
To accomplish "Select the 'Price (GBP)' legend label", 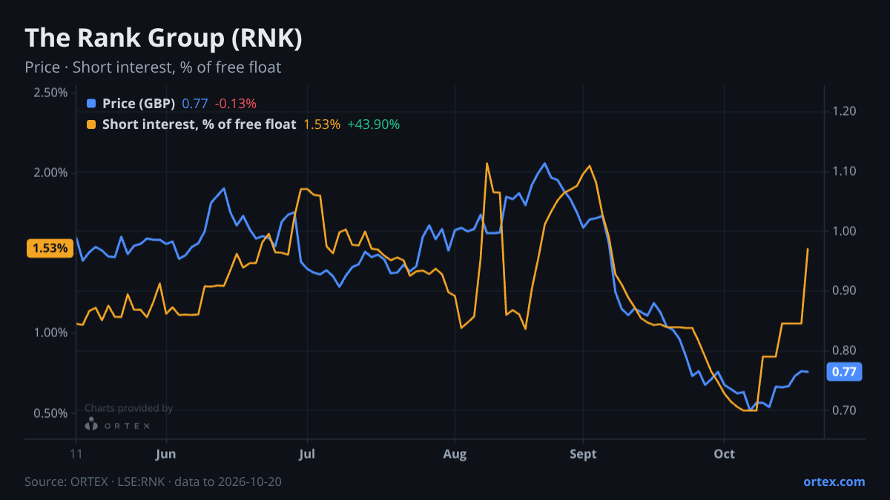I will point(139,104).
